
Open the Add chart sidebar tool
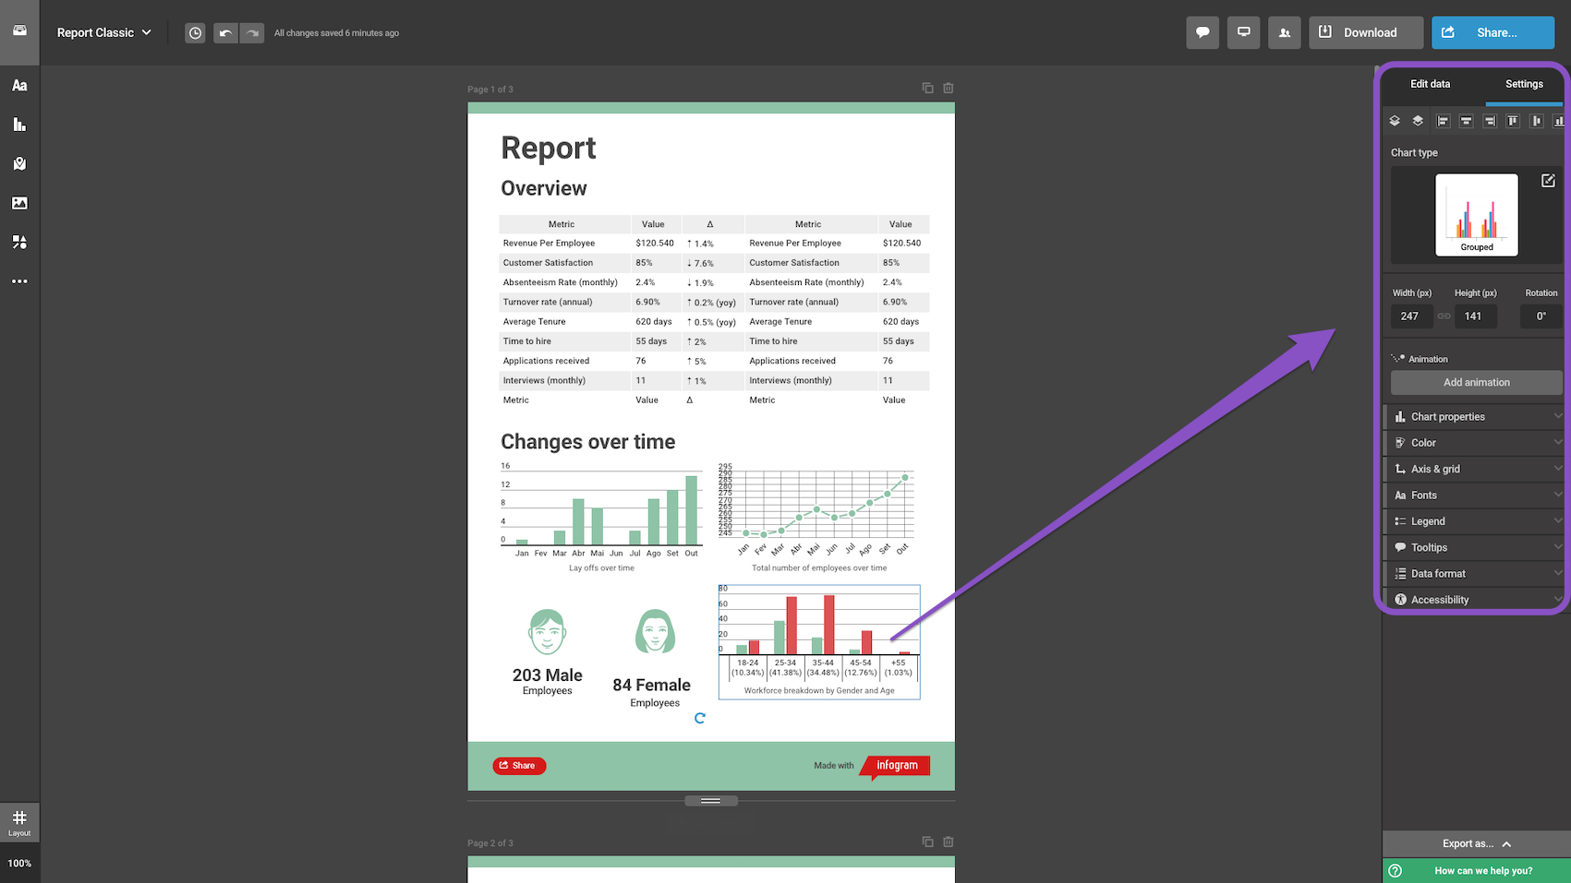(19, 125)
